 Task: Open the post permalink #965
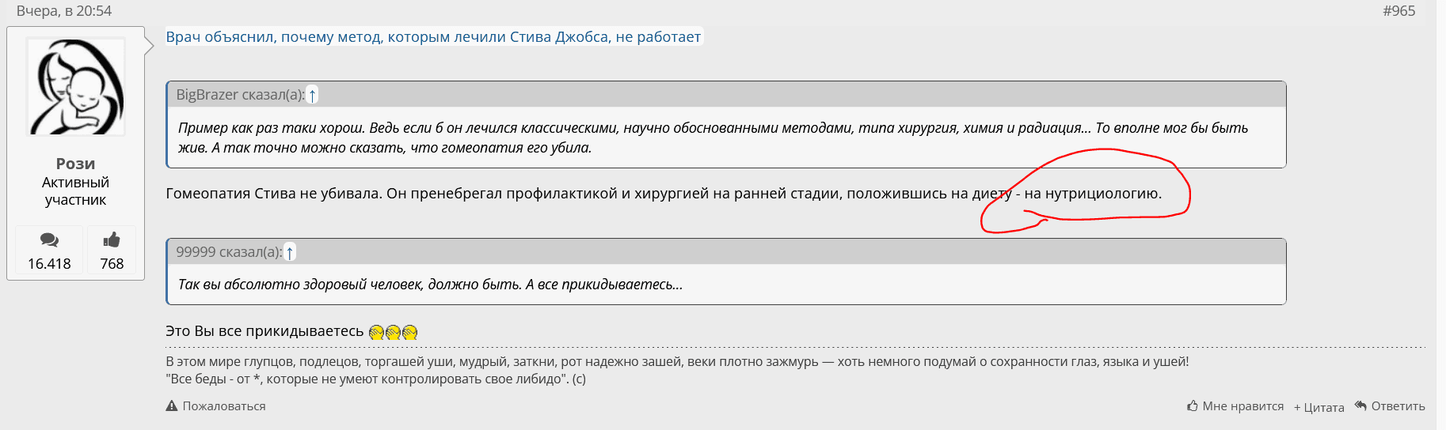(x=1398, y=11)
